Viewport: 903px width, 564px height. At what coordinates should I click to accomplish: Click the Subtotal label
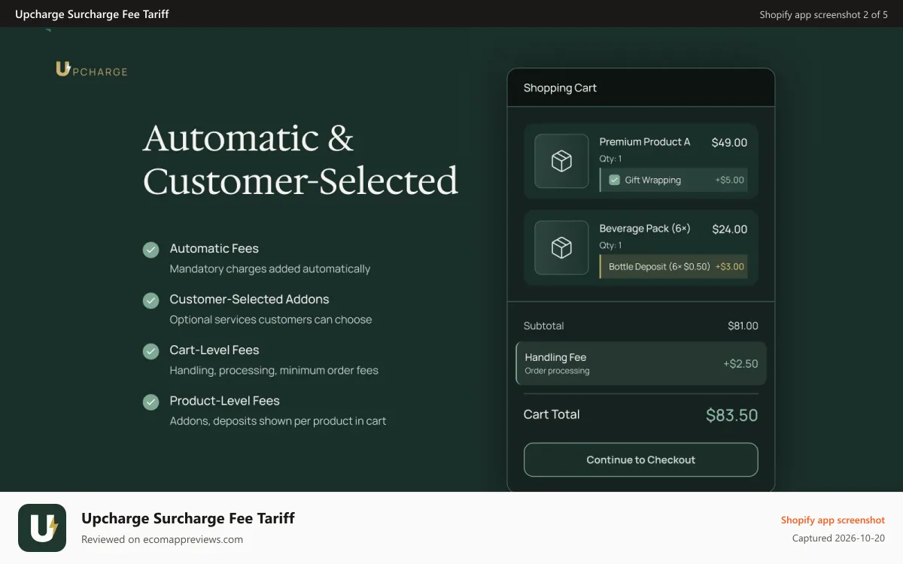click(543, 326)
